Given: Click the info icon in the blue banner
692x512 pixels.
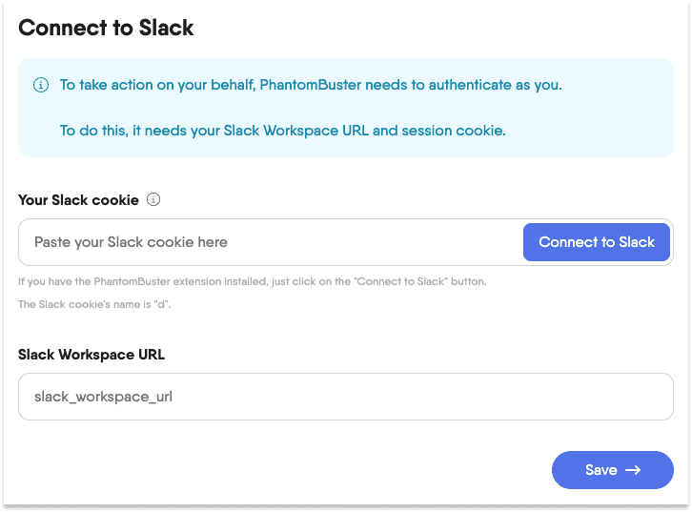Looking at the screenshot, I should 41,85.
